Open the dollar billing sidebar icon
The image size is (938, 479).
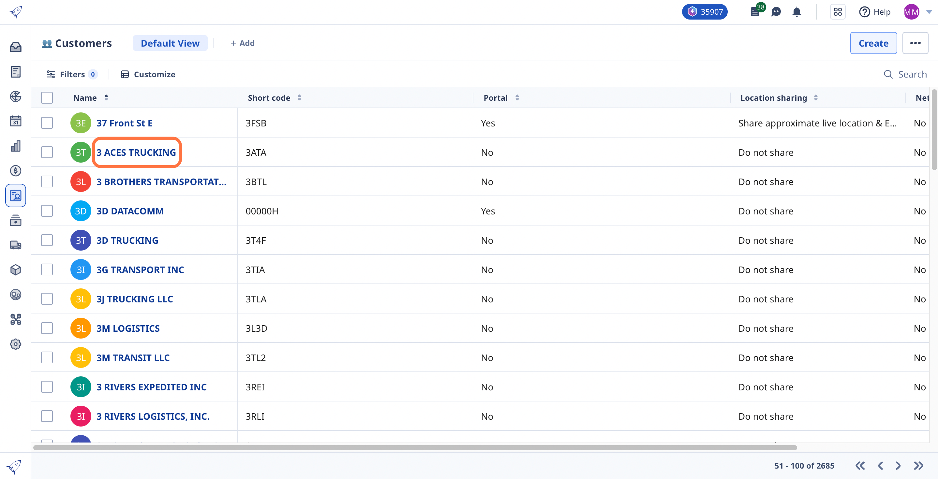coord(16,171)
